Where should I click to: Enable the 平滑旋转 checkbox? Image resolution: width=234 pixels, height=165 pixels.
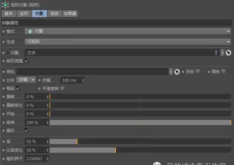[62, 88]
